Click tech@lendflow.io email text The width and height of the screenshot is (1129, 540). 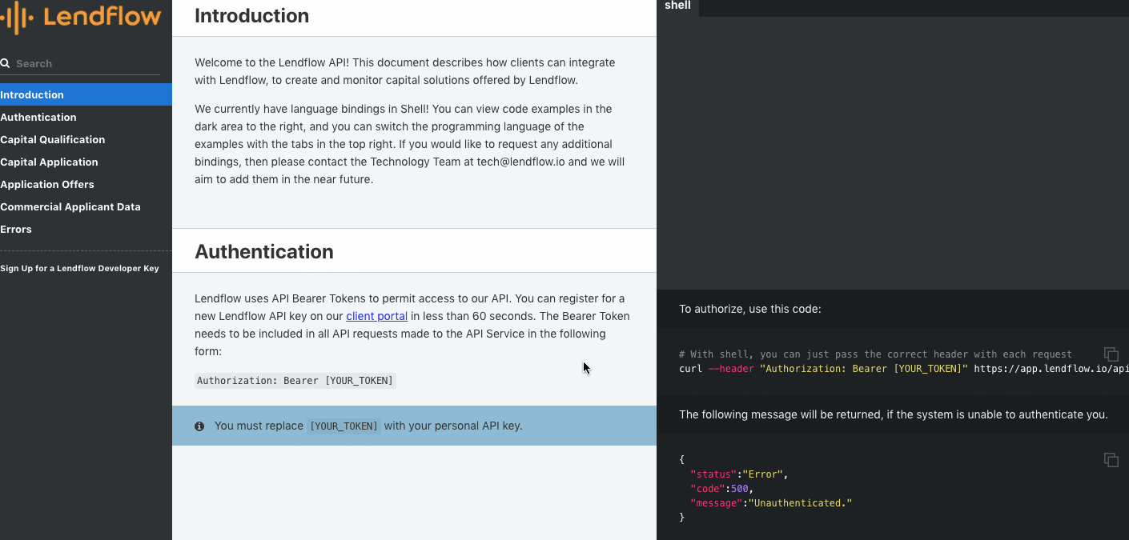pyautogui.click(x=520, y=162)
